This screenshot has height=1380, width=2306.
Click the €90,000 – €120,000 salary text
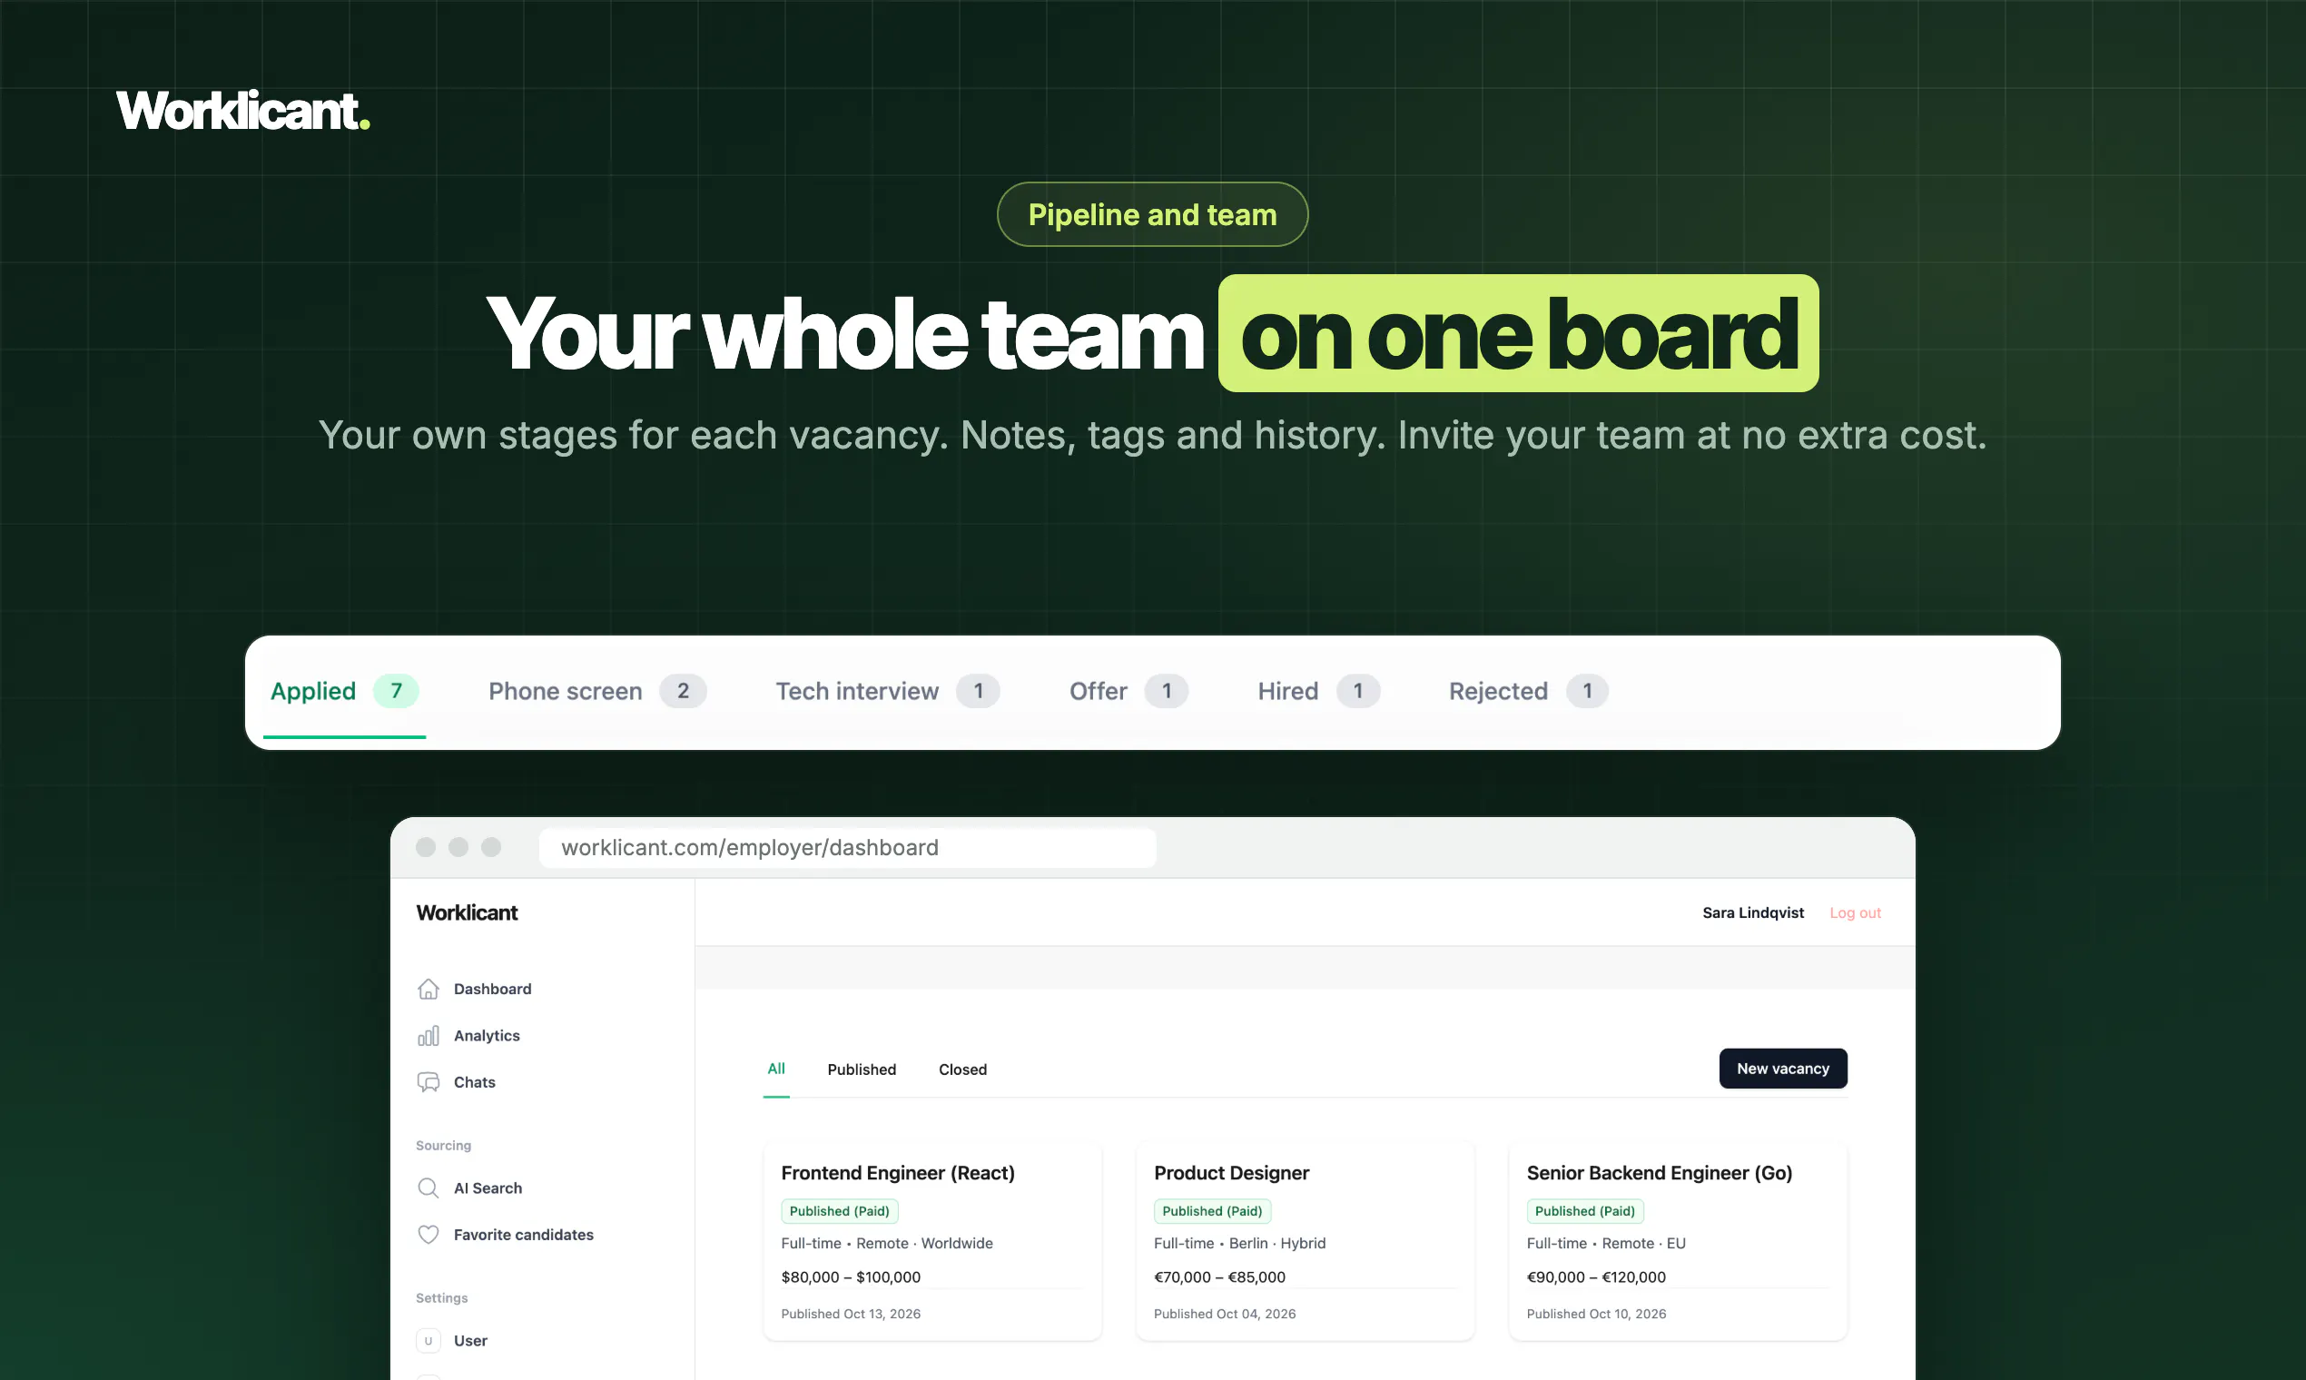click(1596, 1276)
